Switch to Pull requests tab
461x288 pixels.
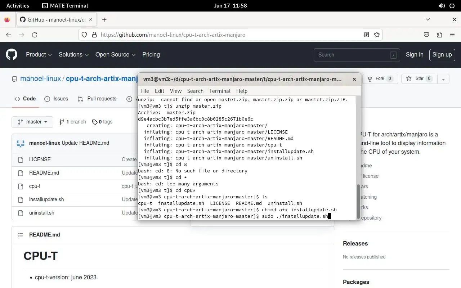[x=97, y=99]
